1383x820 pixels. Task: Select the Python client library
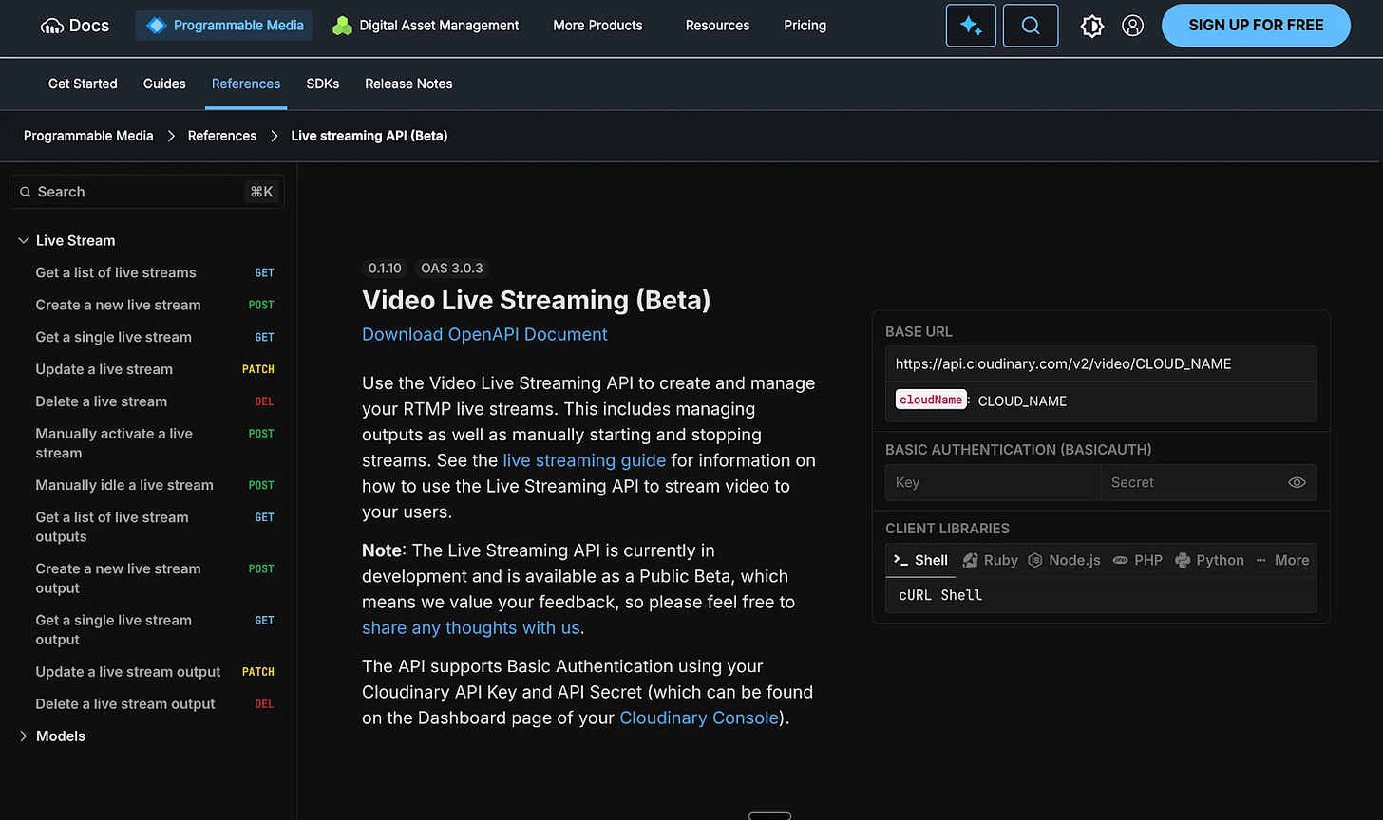(x=1209, y=560)
